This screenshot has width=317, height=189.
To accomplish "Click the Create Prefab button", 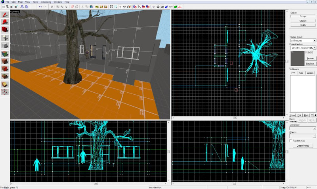I will click(303, 146).
